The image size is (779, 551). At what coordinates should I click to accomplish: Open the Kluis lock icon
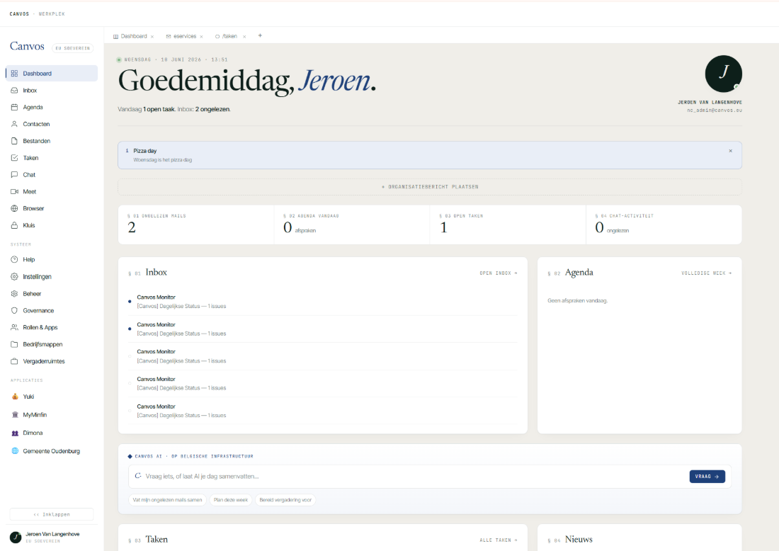(x=14, y=225)
